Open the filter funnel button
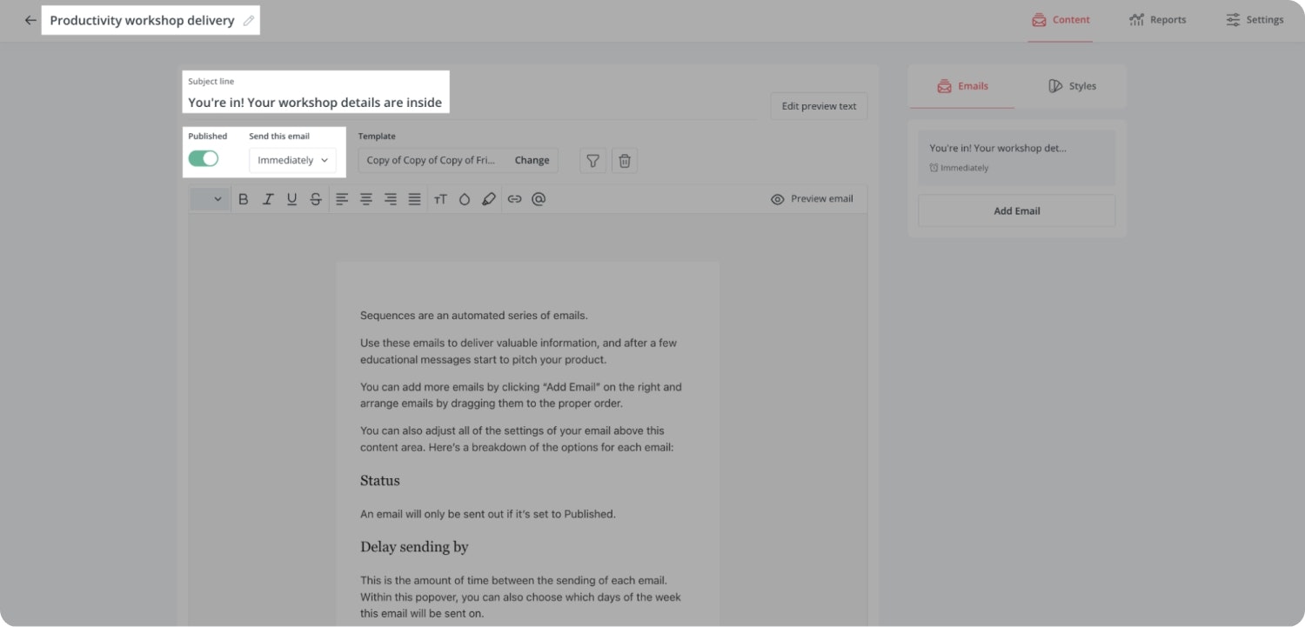This screenshot has width=1305, height=627. point(592,160)
